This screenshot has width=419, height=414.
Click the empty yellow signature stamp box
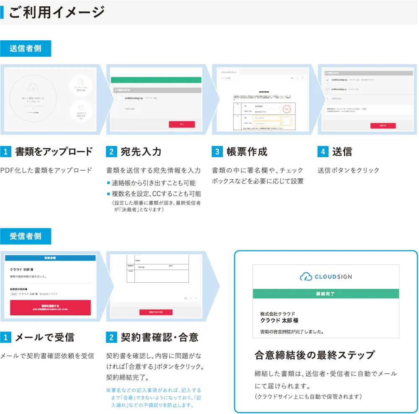point(287,121)
